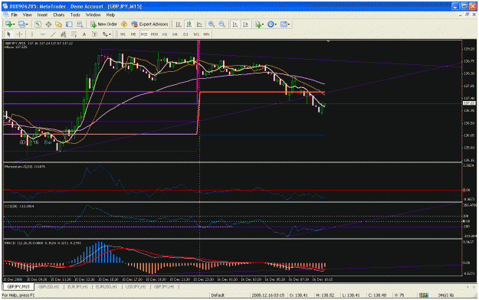
Task: Select the trendline drawing tool
Action: click(53, 34)
